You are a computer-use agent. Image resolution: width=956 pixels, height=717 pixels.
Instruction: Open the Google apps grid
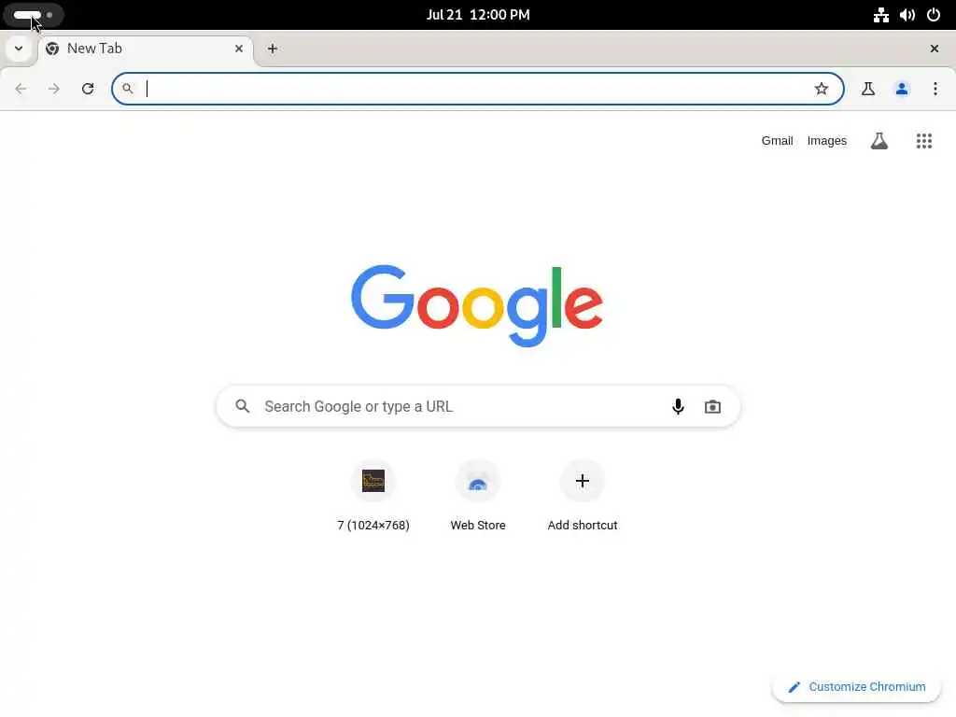923,141
